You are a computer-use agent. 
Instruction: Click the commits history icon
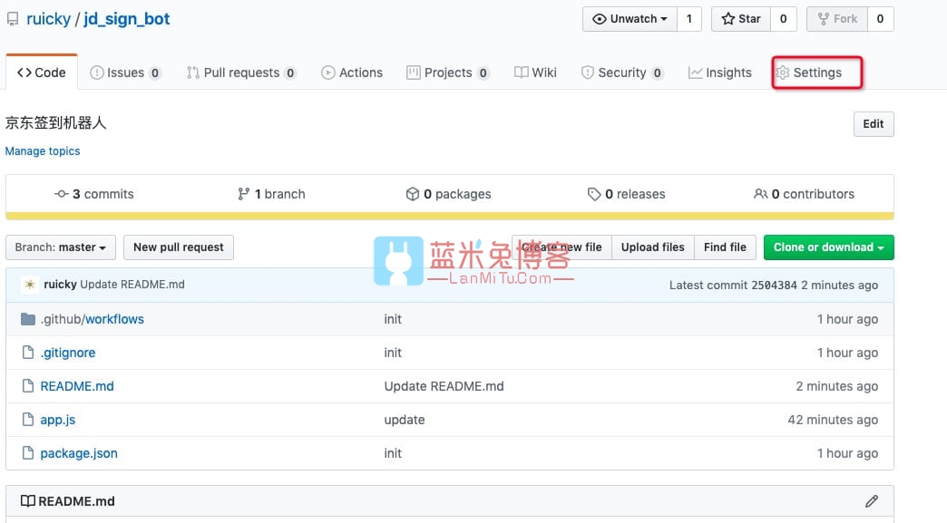tap(61, 194)
